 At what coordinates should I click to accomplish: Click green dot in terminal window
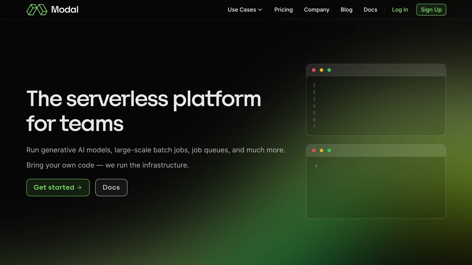329,151
